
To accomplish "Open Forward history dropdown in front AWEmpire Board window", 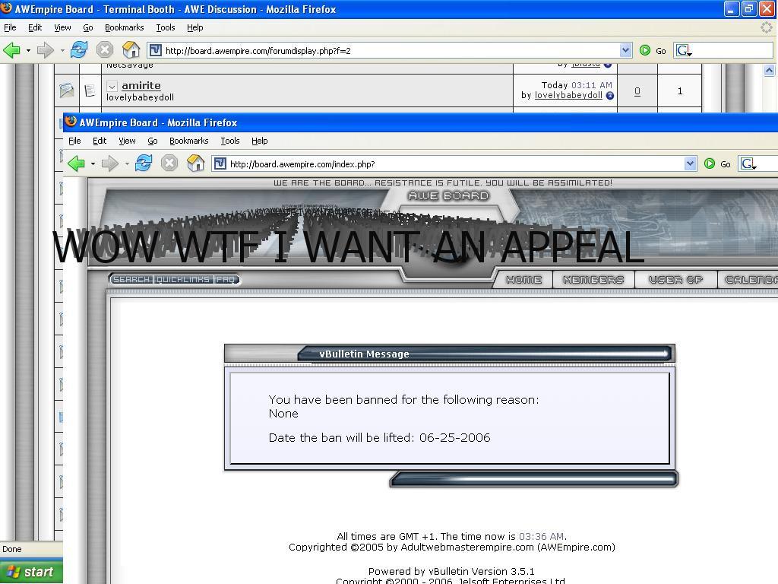I will coord(127,164).
